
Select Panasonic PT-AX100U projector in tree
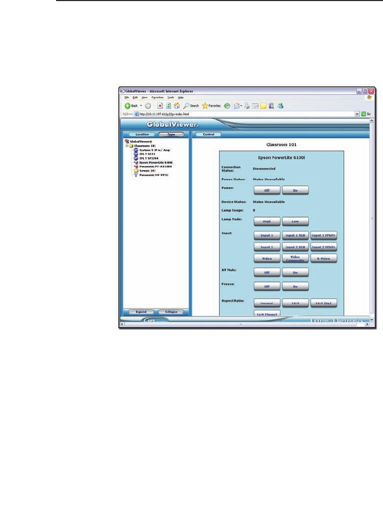(x=153, y=166)
